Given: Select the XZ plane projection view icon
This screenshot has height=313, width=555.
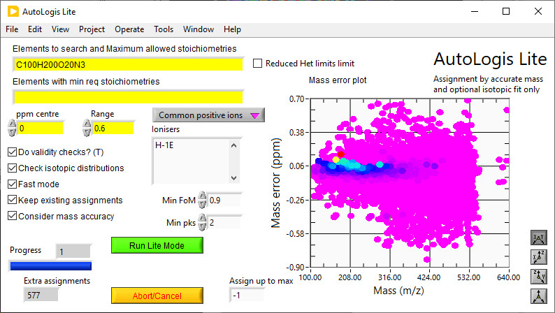Looking at the screenshot, I should click(538, 257).
